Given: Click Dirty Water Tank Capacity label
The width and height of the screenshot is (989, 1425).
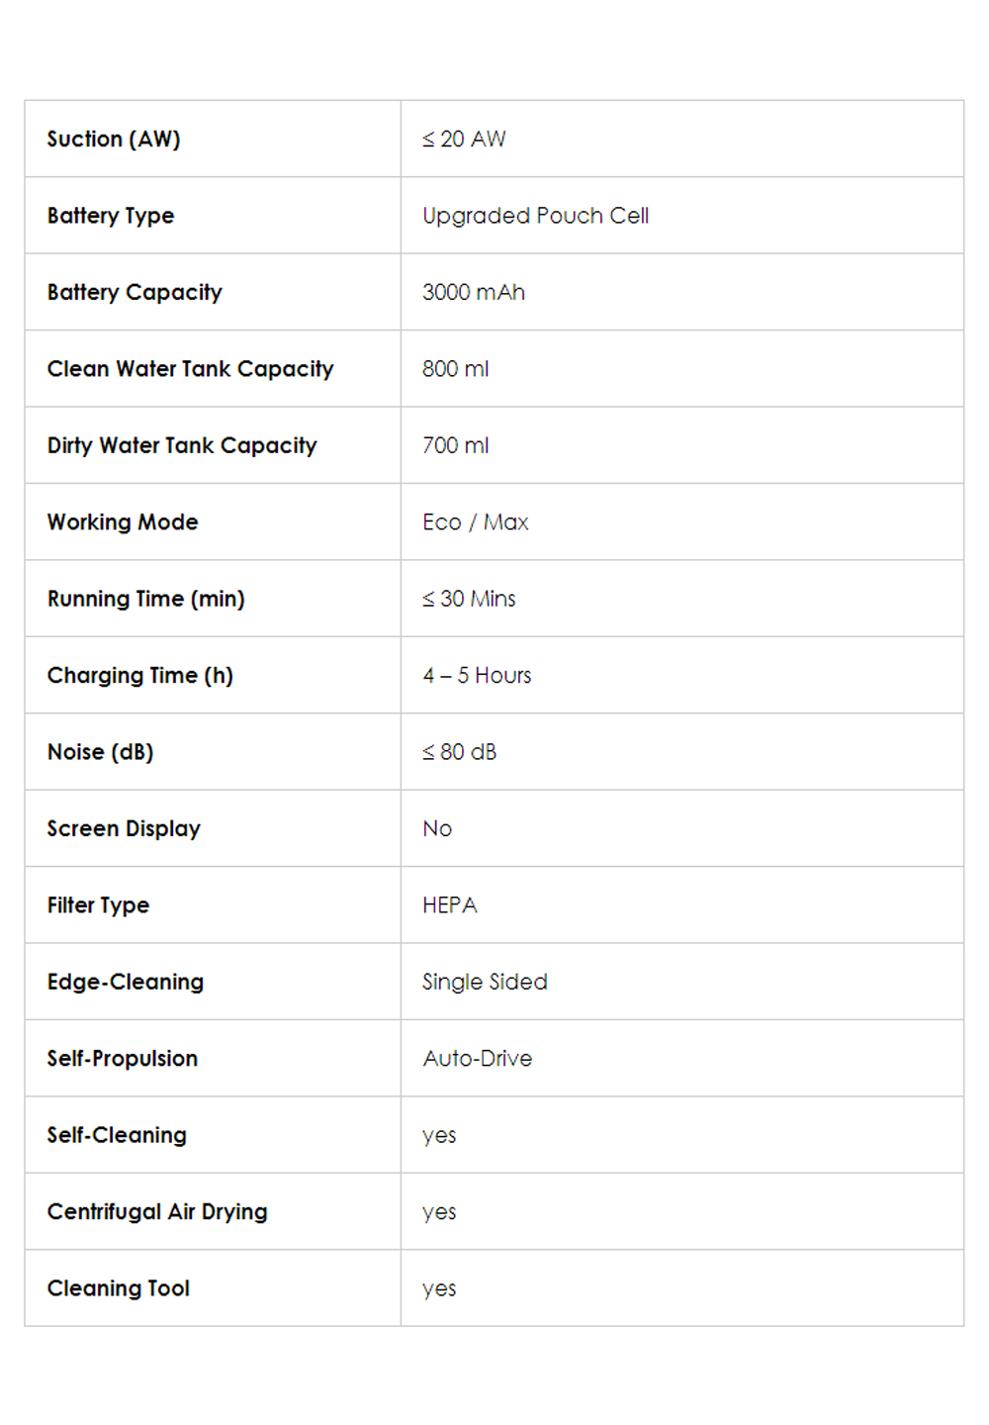Looking at the screenshot, I should coord(182,446).
